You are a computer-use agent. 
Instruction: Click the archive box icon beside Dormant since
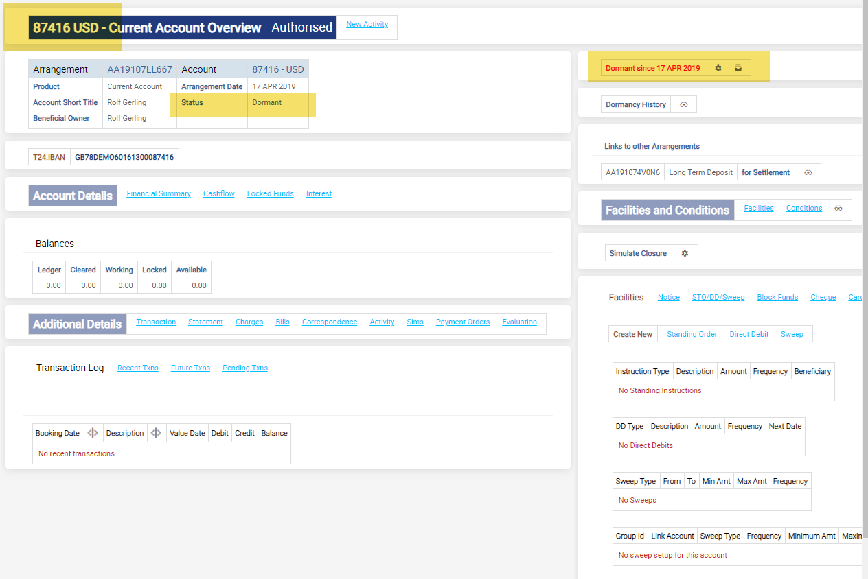coord(738,69)
